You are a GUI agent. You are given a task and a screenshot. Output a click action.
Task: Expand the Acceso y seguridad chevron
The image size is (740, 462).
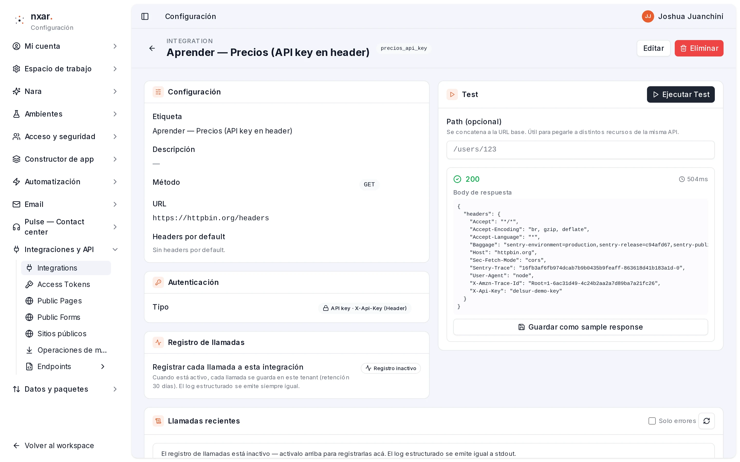point(115,137)
